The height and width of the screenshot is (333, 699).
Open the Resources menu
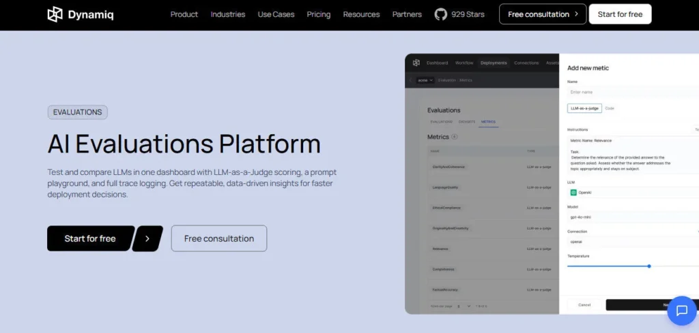point(362,14)
